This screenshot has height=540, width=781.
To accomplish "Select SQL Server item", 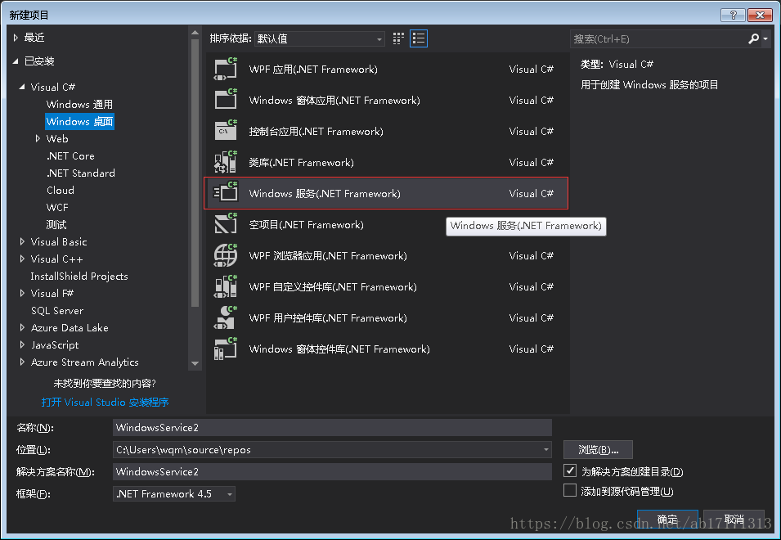I will pos(57,310).
